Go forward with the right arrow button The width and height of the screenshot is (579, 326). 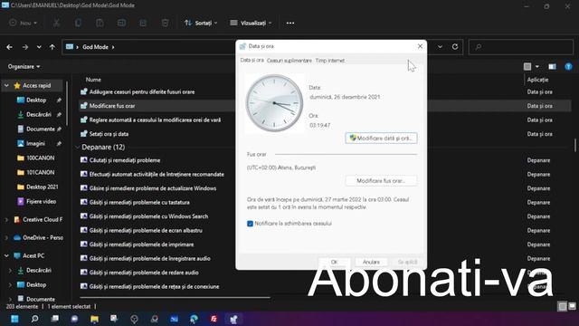pyautogui.click(x=25, y=47)
